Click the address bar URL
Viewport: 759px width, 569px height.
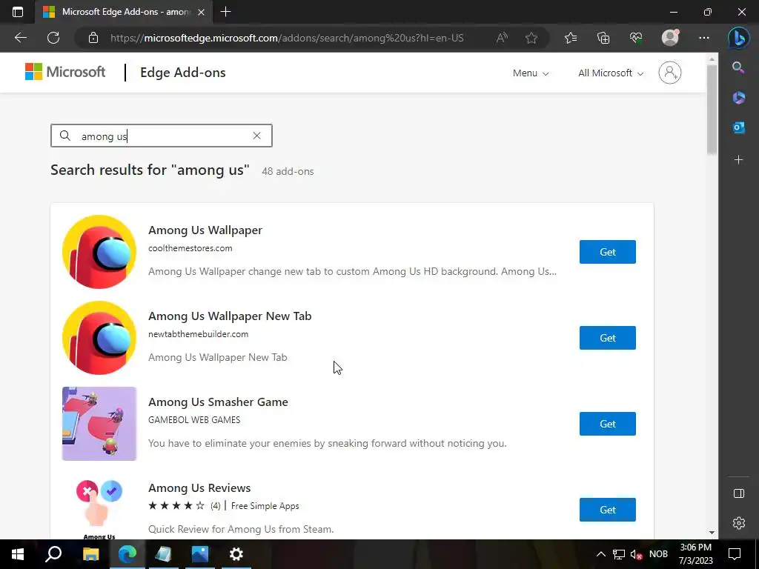coord(287,38)
